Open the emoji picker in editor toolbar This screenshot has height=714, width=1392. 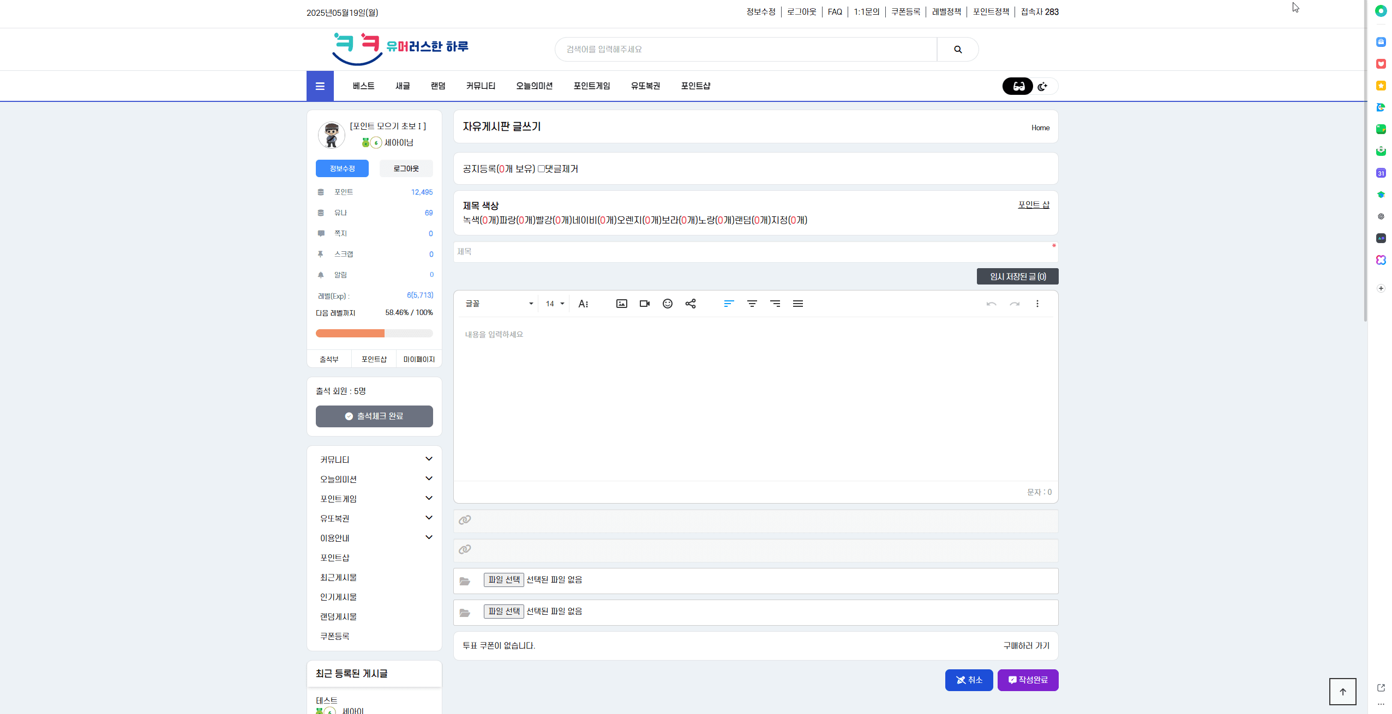click(667, 304)
